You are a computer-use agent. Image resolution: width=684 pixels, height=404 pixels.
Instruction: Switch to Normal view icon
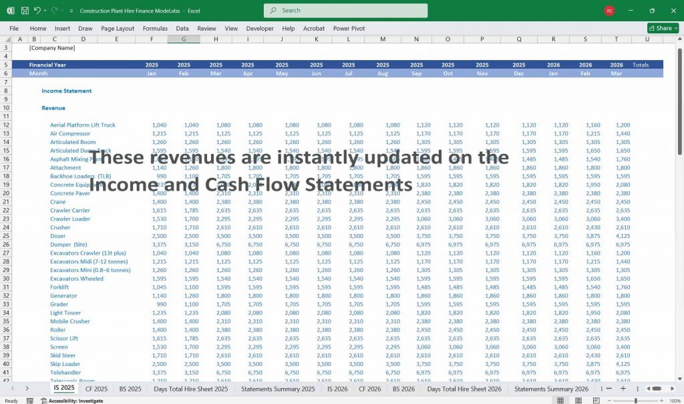click(x=559, y=401)
